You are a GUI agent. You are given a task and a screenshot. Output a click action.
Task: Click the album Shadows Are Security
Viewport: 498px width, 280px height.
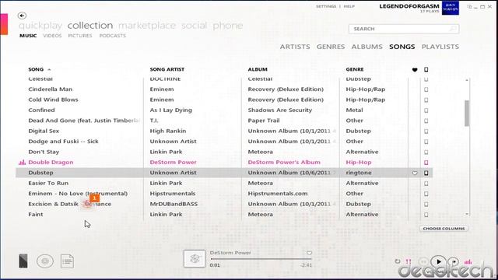tap(280, 110)
